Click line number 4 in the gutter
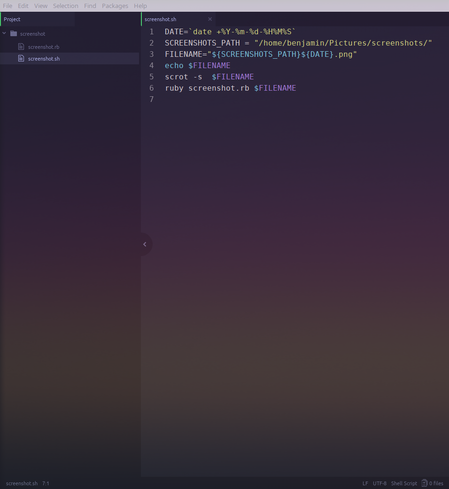This screenshot has width=449, height=489. click(x=152, y=65)
